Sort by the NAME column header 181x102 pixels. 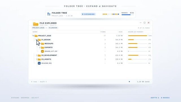coord(35,32)
